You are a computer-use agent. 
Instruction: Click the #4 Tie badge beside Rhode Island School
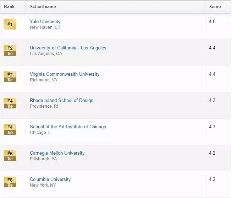click(x=10, y=103)
